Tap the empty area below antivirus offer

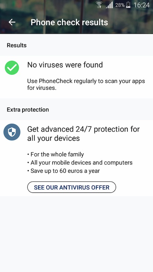pyautogui.click(x=76, y=234)
